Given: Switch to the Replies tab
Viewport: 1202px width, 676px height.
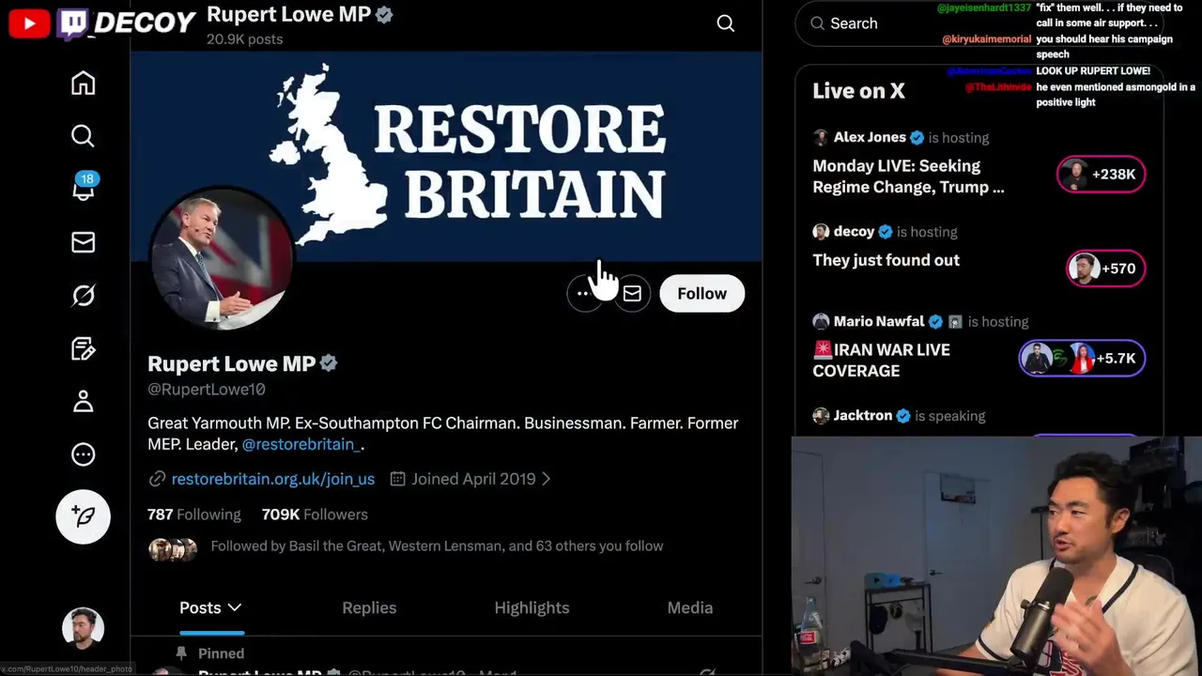Looking at the screenshot, I should 369,608.
